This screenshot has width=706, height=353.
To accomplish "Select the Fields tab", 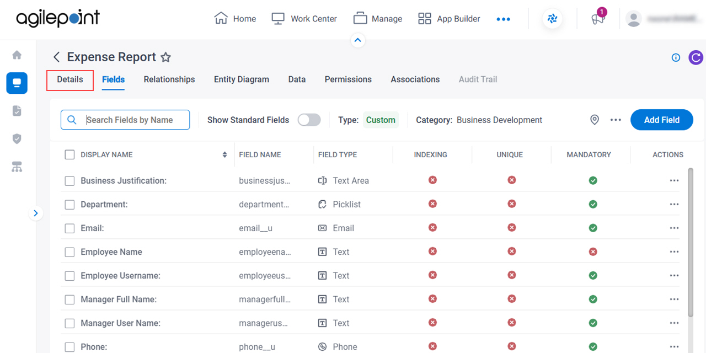I will (x=113, y=79).
